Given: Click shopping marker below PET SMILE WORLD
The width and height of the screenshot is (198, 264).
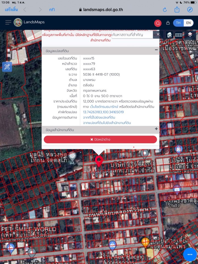Looking at the screenshot, I should click(x=11, y=248).
